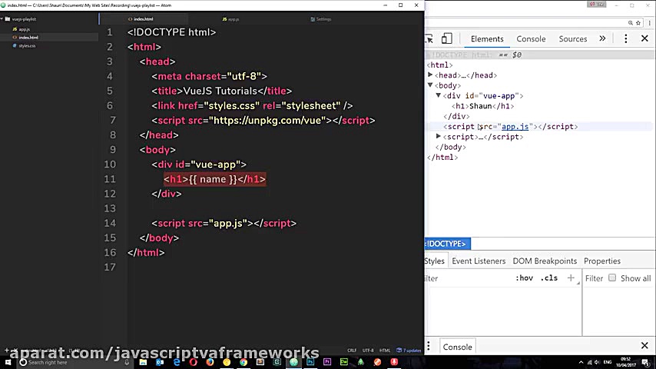Switch to the Console tab in DevTools
Image resolution: width=656 pixels, height=369 pixels.
click(531, 39)
